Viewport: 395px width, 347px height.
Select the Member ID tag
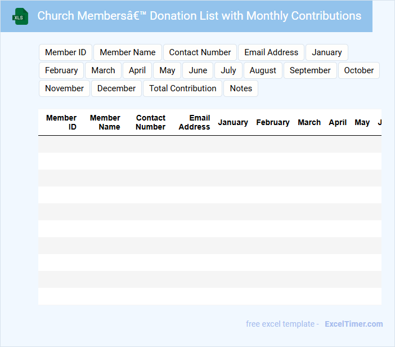(x=65, y=52)
